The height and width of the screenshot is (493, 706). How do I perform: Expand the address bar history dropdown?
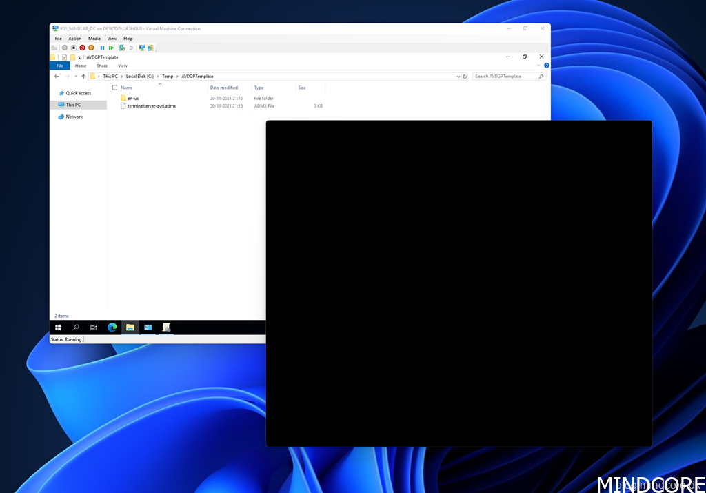click(458, 77)
